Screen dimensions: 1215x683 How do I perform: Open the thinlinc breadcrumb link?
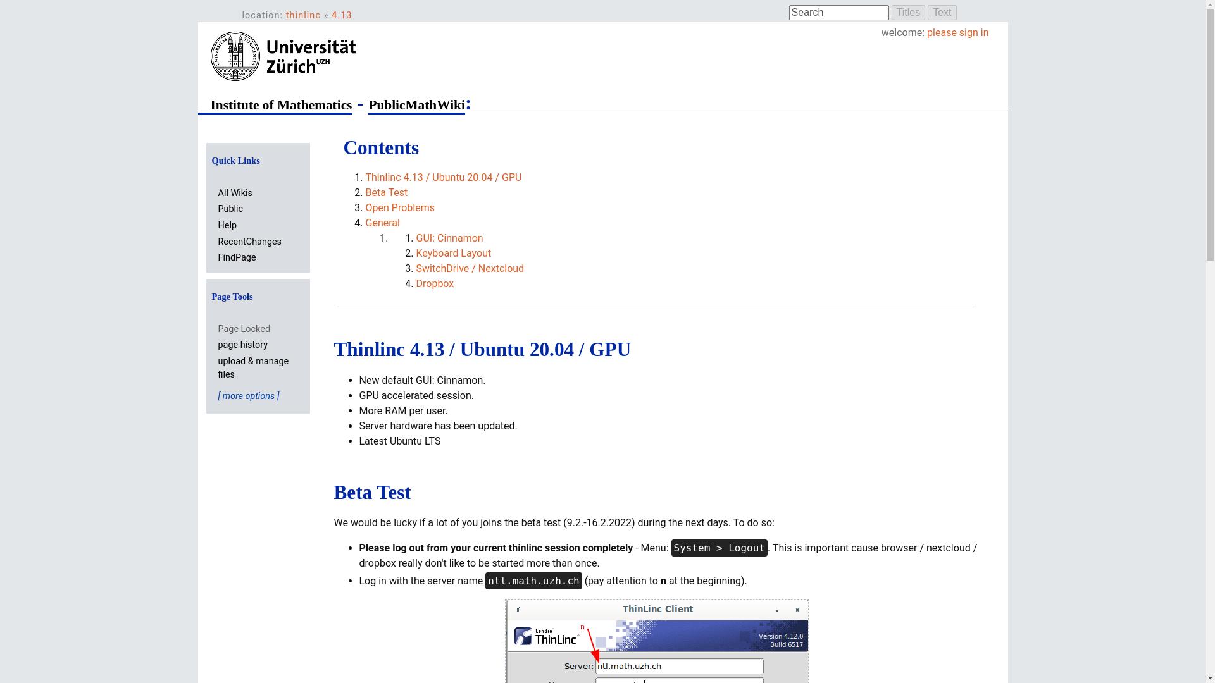point(303,15)
